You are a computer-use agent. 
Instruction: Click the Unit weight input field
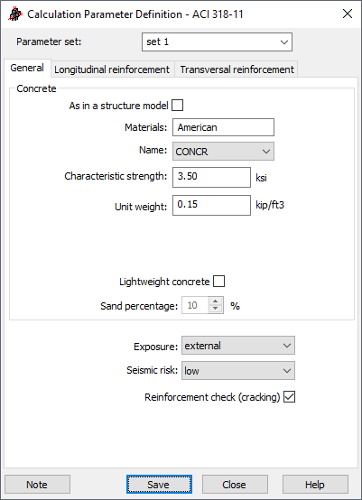(x=211, y=205)
